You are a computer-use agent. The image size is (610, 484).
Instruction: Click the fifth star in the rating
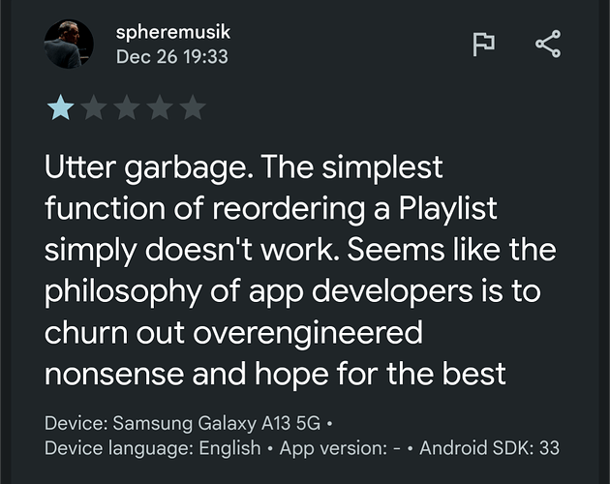point(192,106)
